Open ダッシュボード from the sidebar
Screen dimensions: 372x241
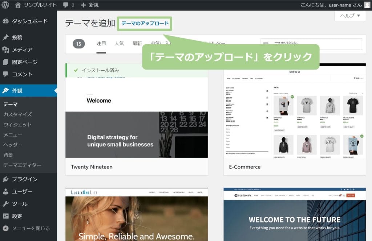pos(29,21)
